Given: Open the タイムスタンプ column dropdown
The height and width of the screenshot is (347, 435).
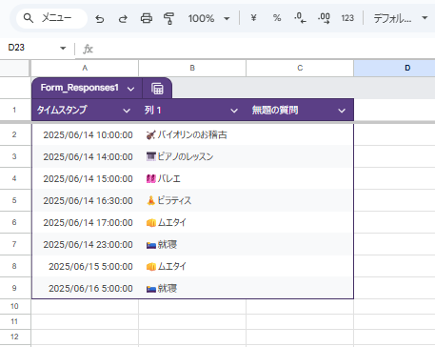Looking at the screenshot, I should 127,111.
